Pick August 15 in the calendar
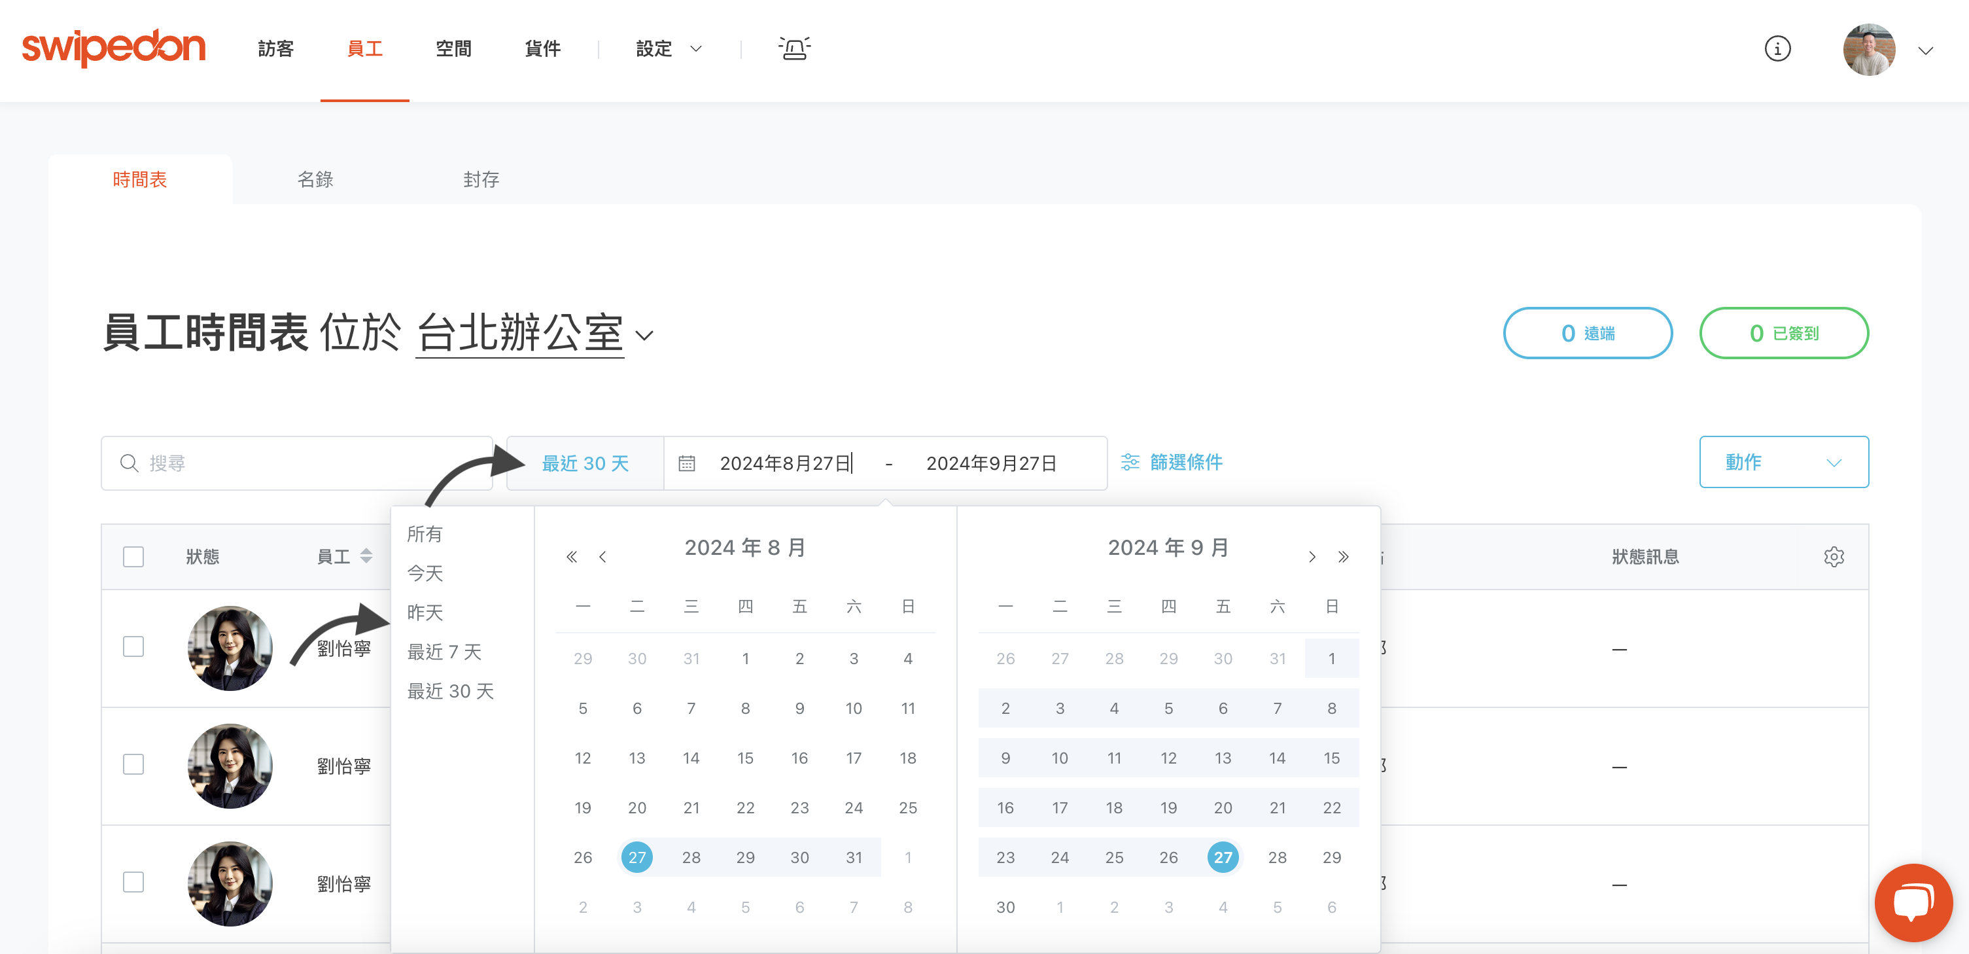The width and height of the screenshot is (1969, 954). [745, 758]
